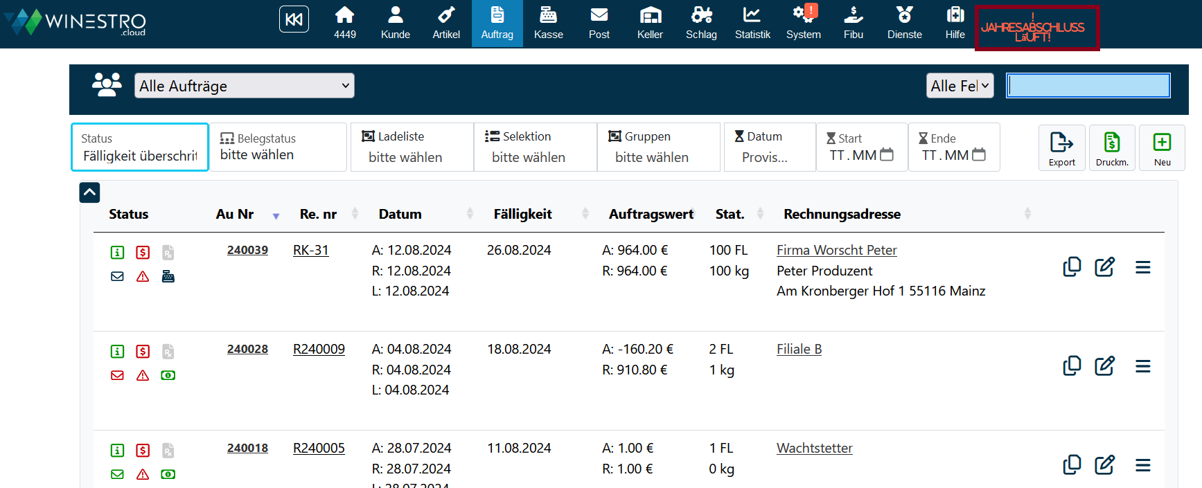The image size is (1202, 488).
Task: Click the Export icon button
Action: 1061,147
